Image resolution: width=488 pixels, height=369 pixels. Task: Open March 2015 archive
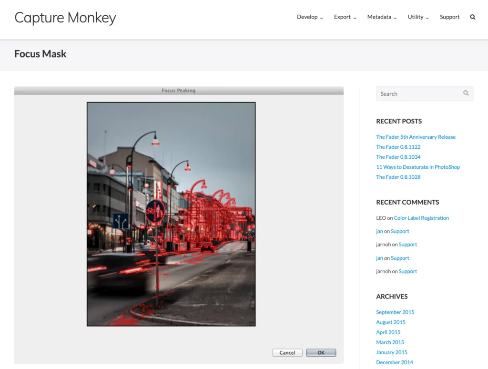[x=390, y=342]
